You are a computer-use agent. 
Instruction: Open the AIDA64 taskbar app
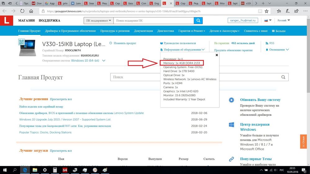coord(65,170)
